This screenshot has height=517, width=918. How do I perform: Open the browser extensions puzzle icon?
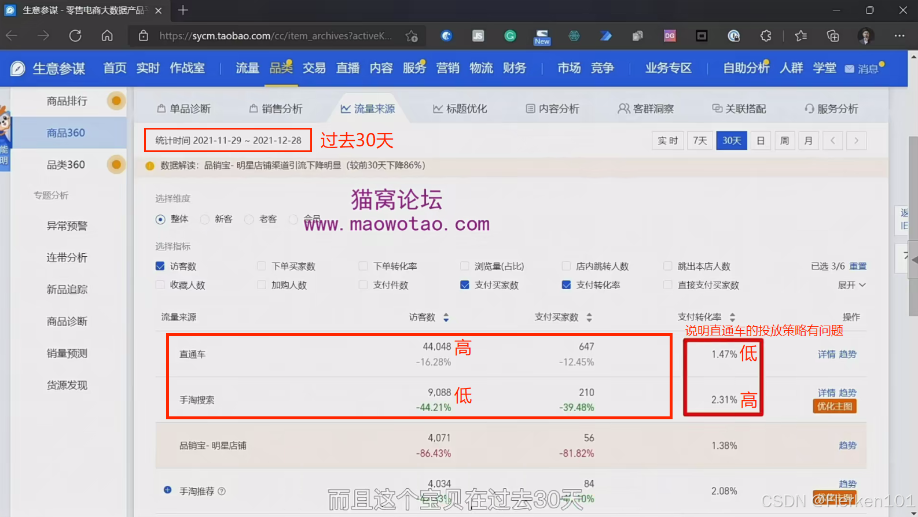point(766,36)
